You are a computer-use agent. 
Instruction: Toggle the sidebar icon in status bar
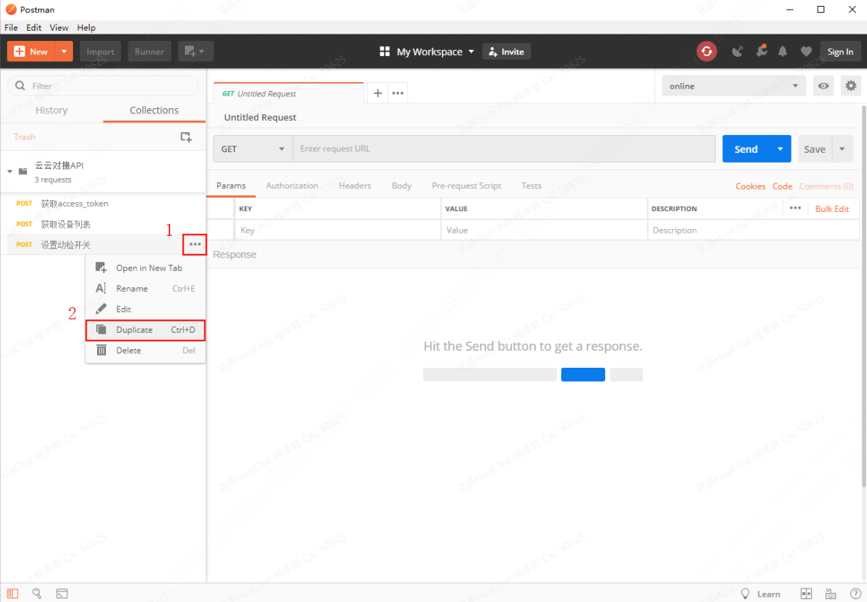[x=13, y=594]
